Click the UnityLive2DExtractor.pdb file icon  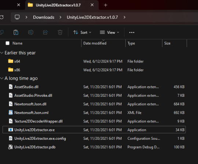[11, 147]
